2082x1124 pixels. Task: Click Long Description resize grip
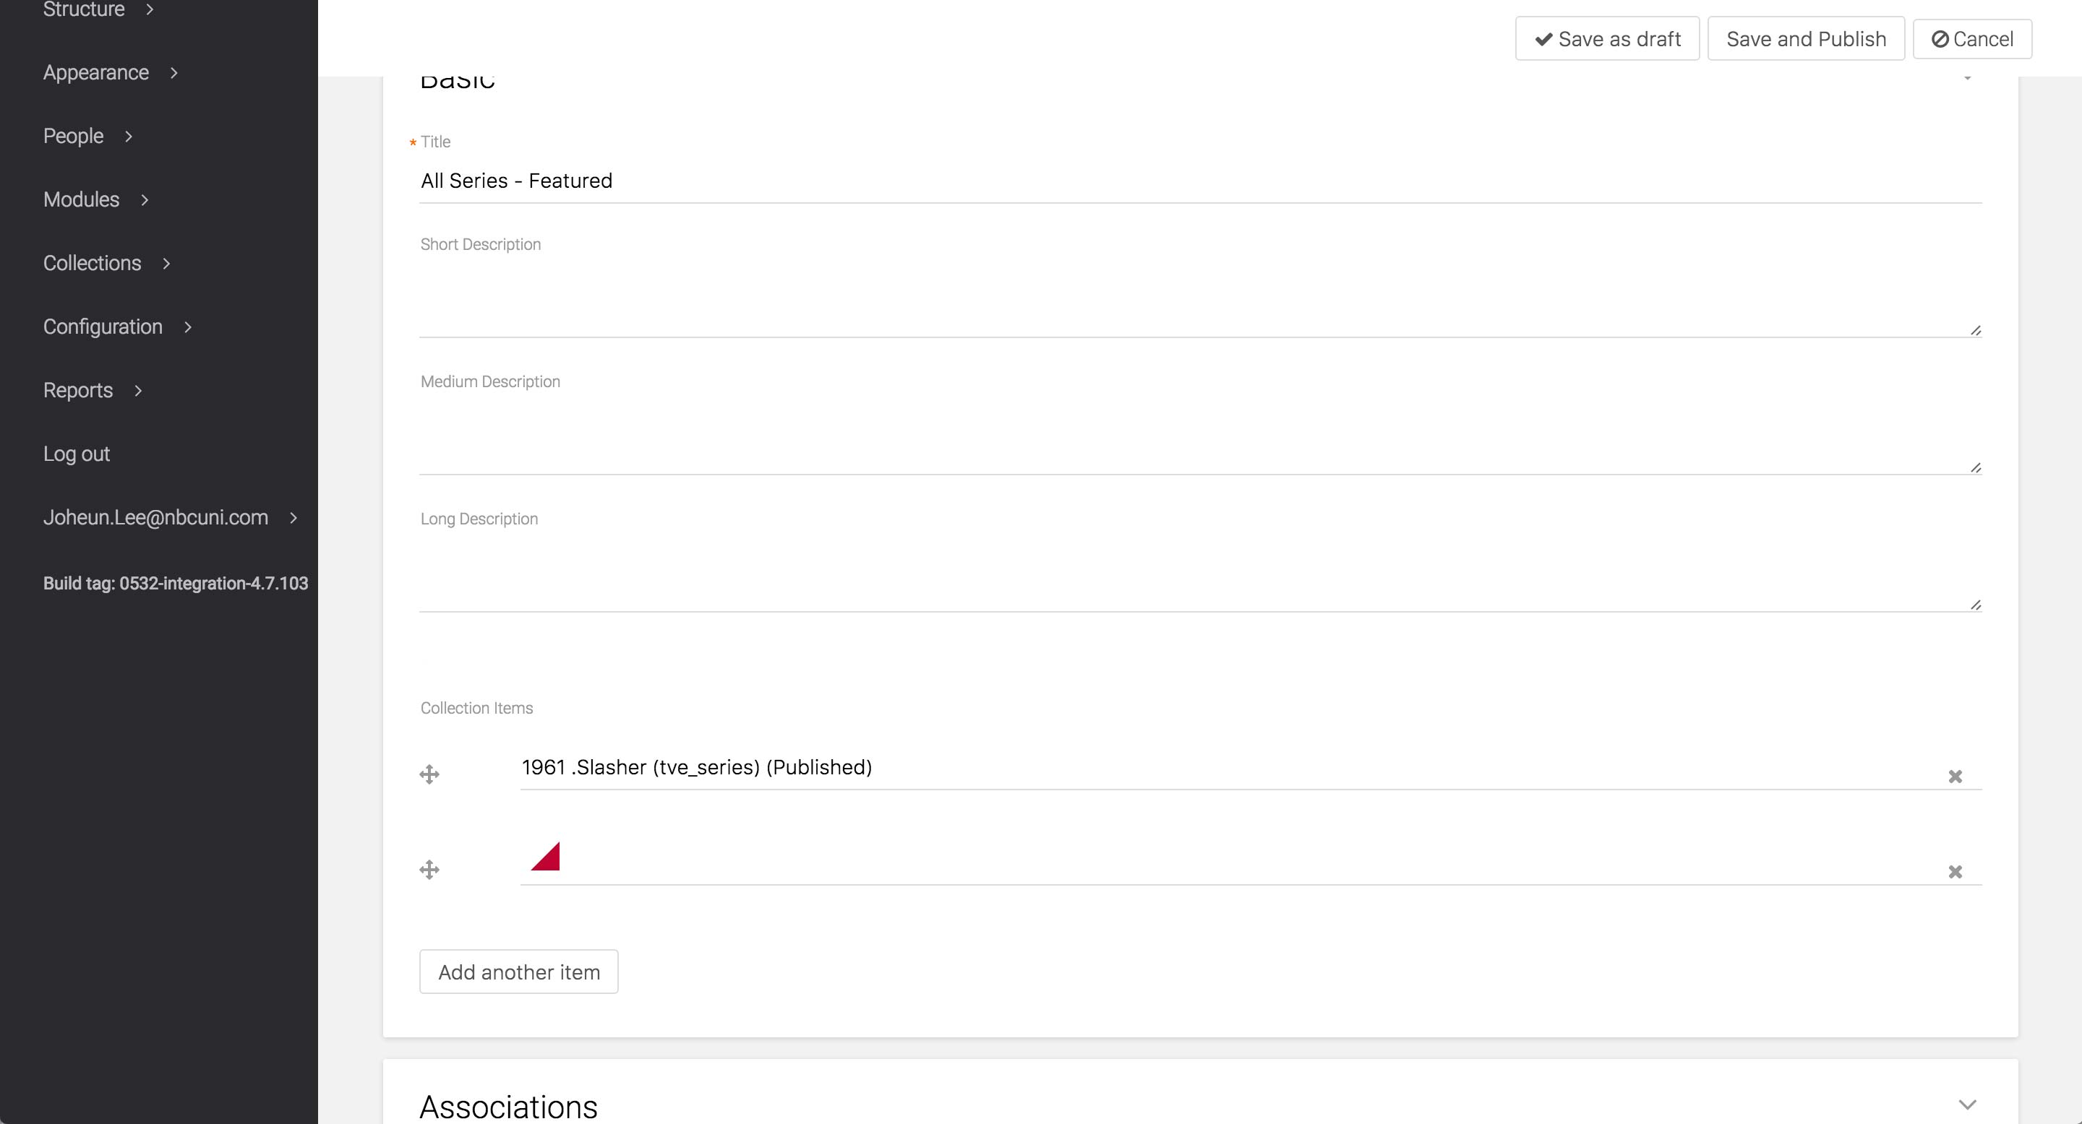1975,605
